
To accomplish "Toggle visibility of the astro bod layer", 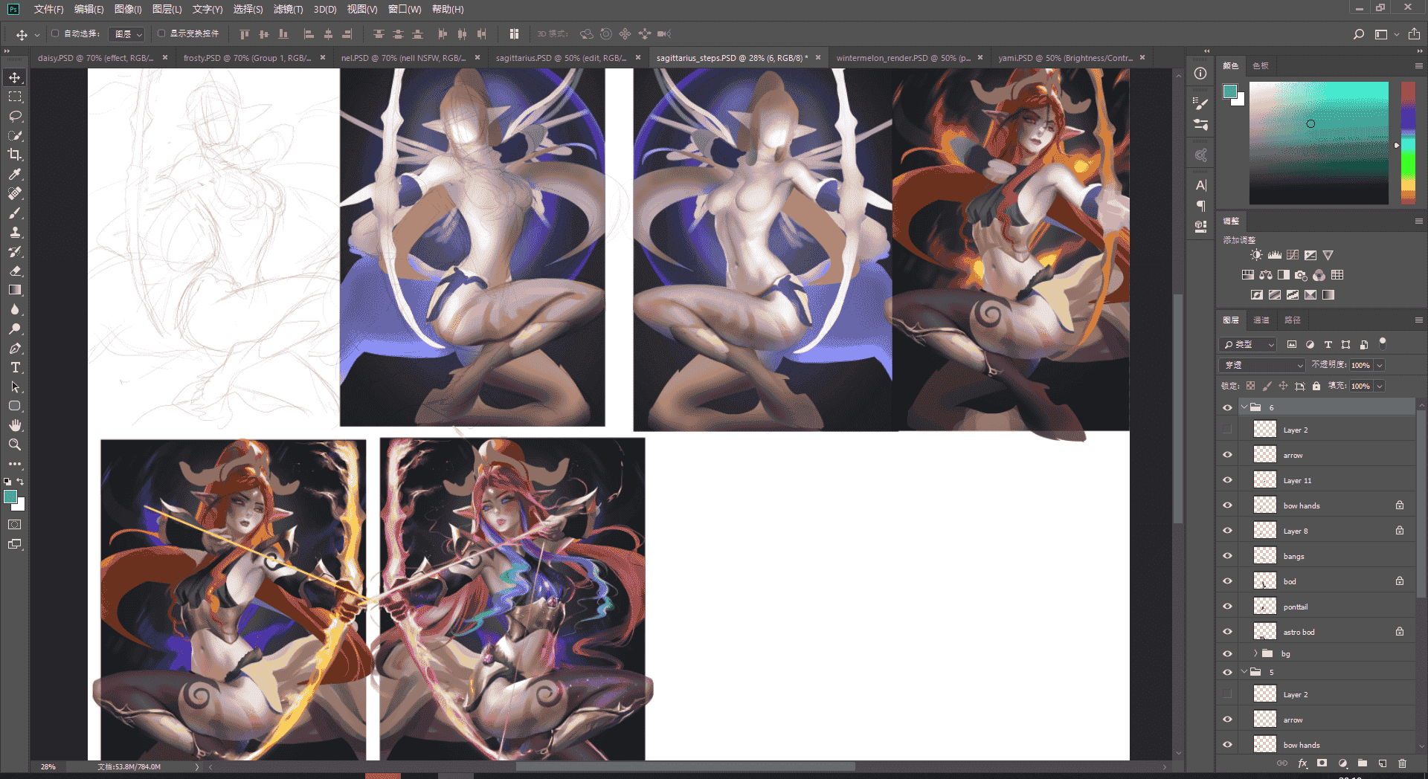I will pos(1227,632).
